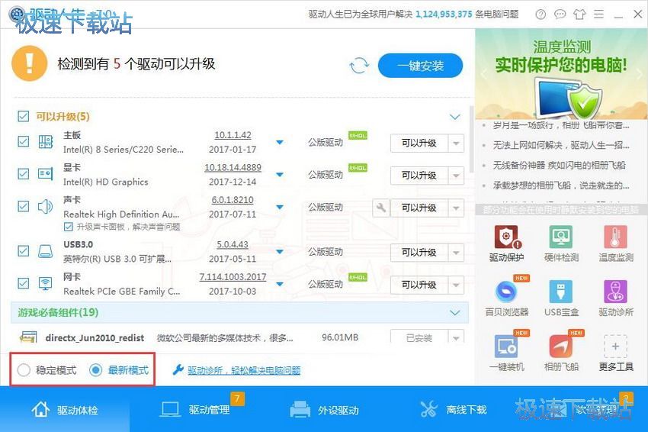Uncheck the 主板 driver checkbox
The height and width of the screenshot is (432, 648).
(x=24, y=142)
